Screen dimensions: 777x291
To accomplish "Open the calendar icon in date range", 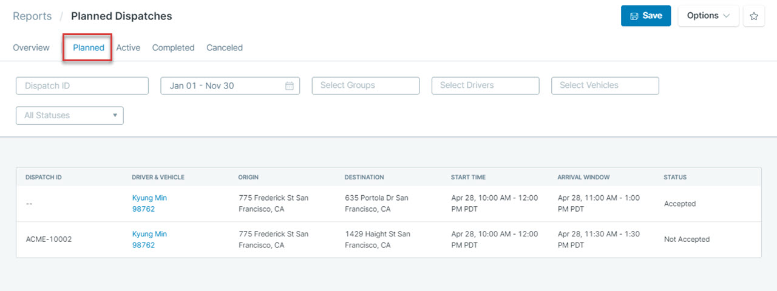I will 290,85.
